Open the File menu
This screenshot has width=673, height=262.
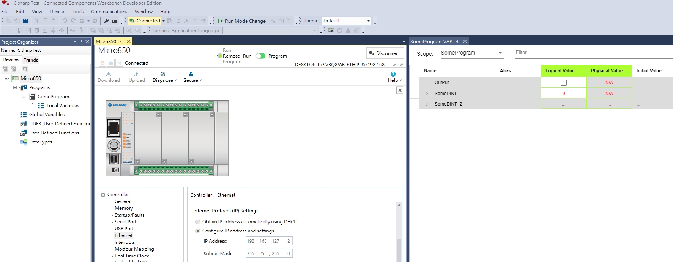point(5,11)
